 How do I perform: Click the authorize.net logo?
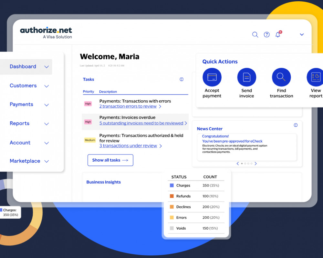[46, 33]
